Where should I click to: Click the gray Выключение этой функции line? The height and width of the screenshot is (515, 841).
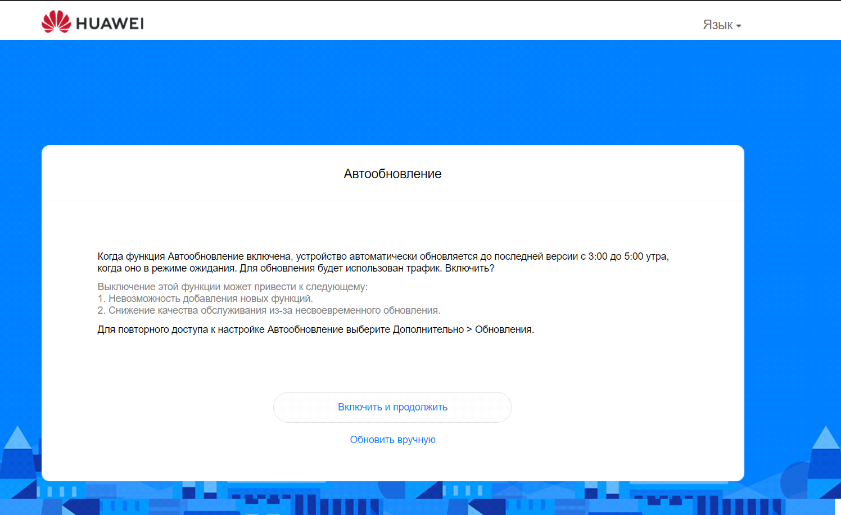point(232,287)
